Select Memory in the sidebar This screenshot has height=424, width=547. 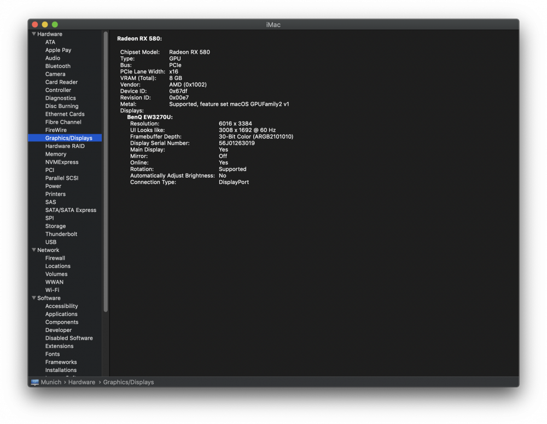click(x=56, y=154)
